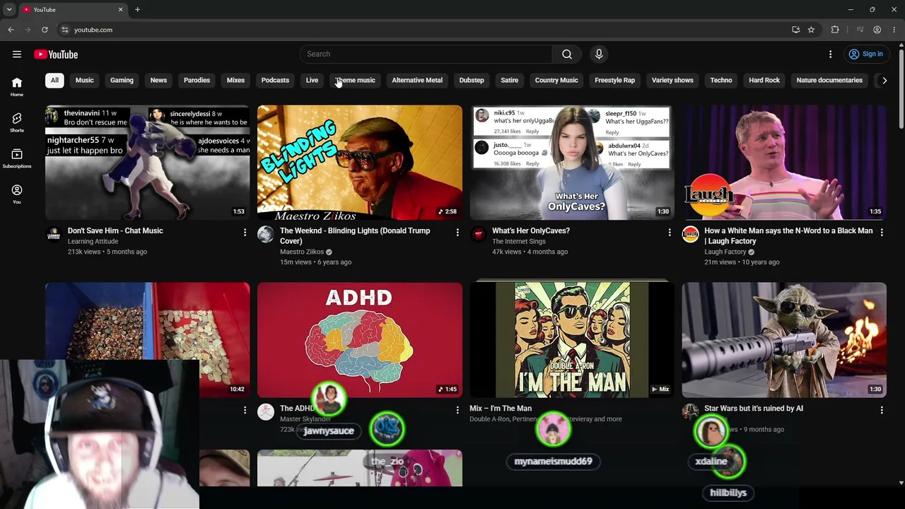Choose the Dubstep chip
The height and width of the screenshot is (509, 905).
coord(472,81)
